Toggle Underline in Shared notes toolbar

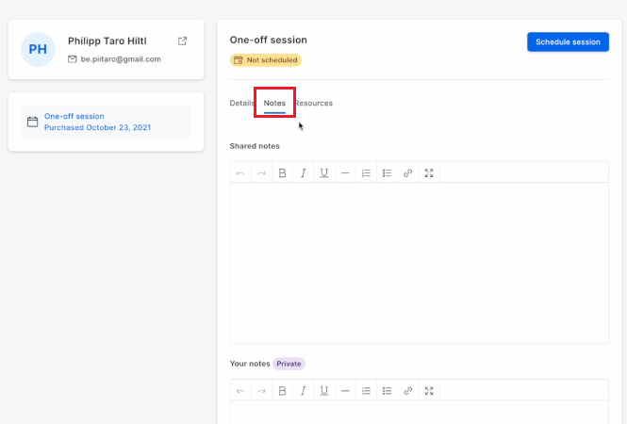tap(324, 173)
